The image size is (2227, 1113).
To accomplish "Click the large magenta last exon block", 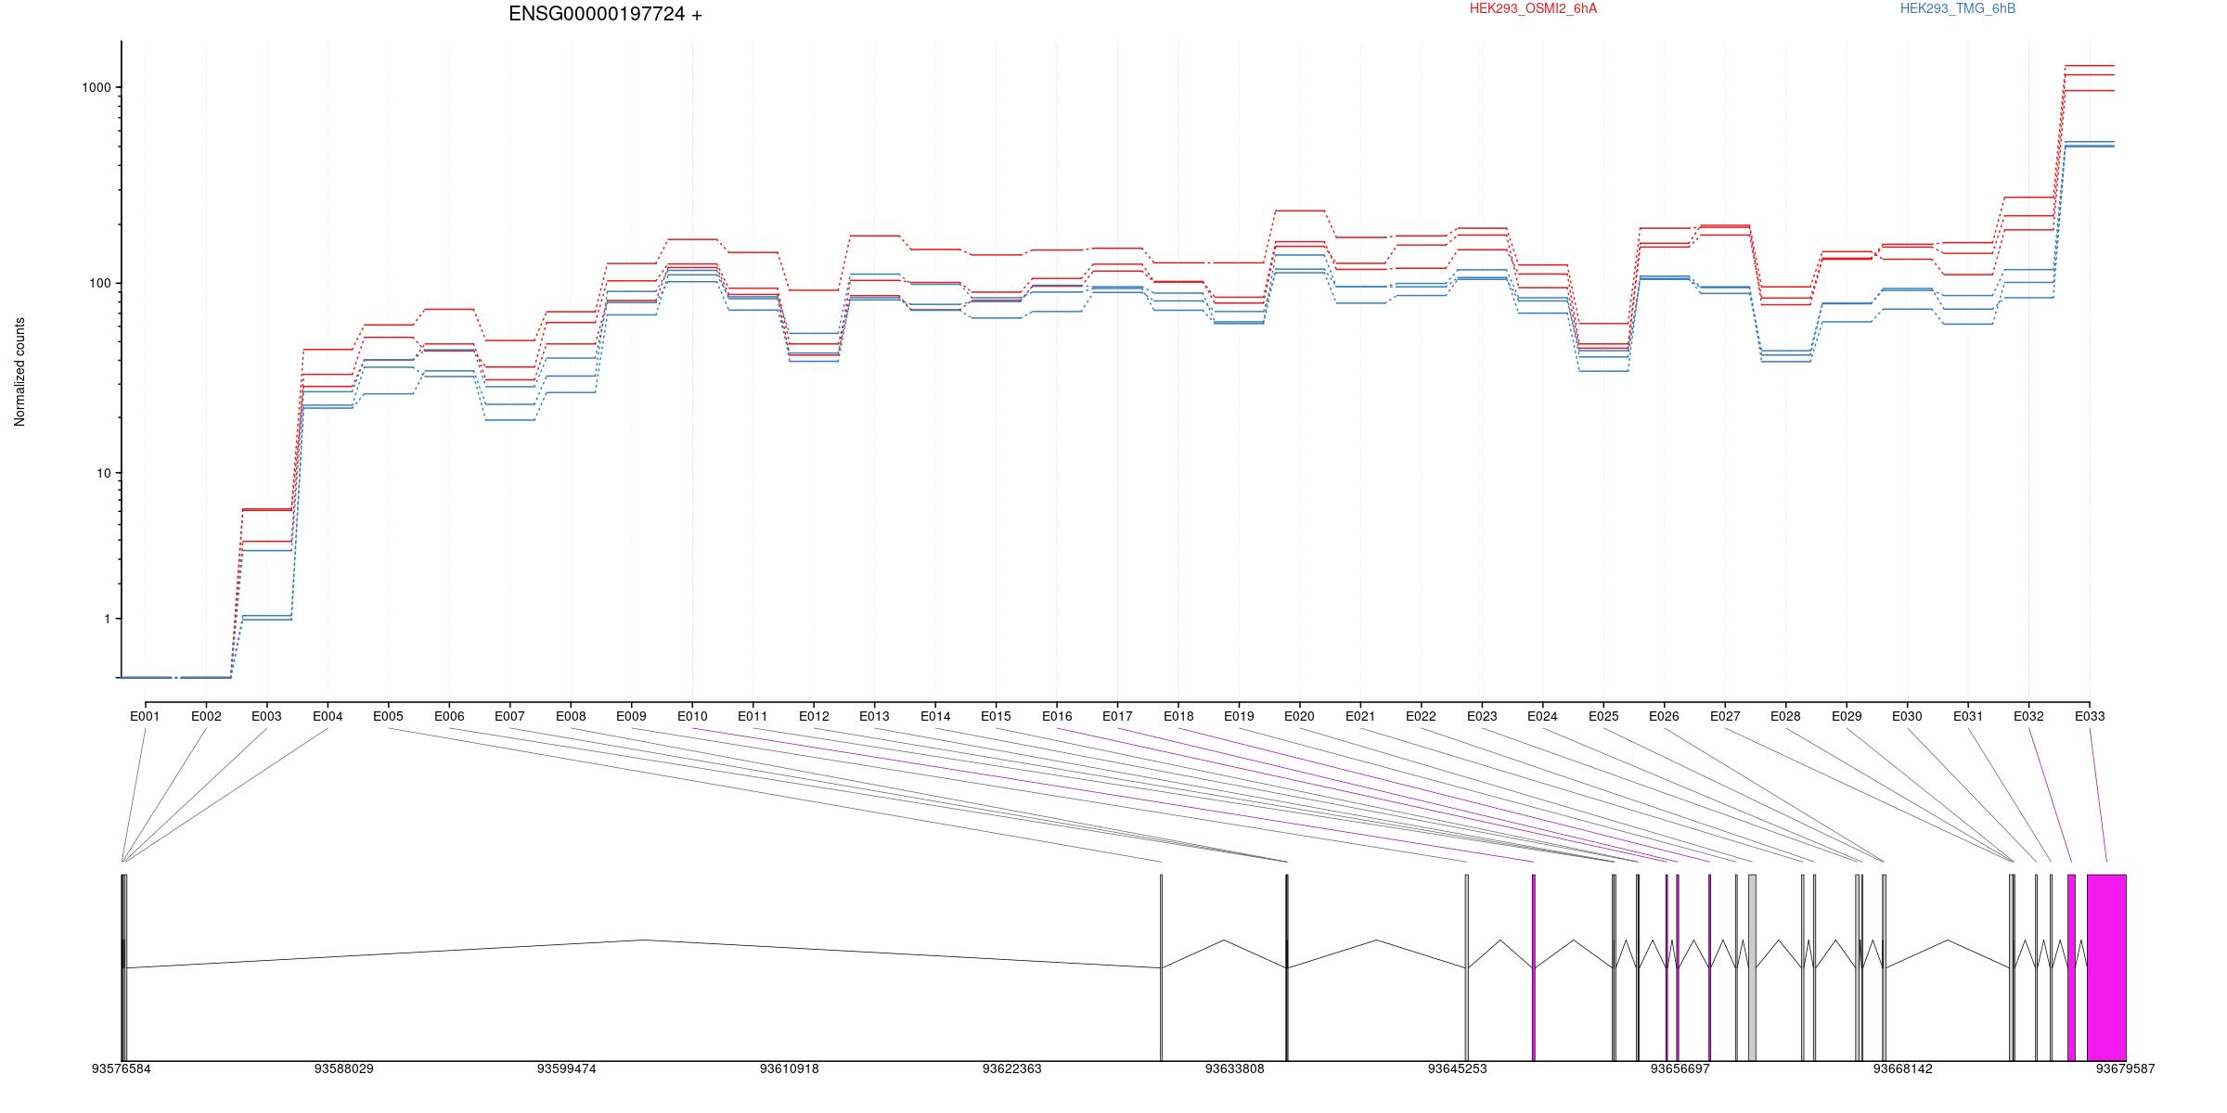I will 2106,967.
